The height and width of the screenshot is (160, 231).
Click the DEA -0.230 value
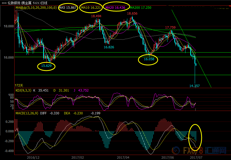pyautogui.click(x=78, y=113)
